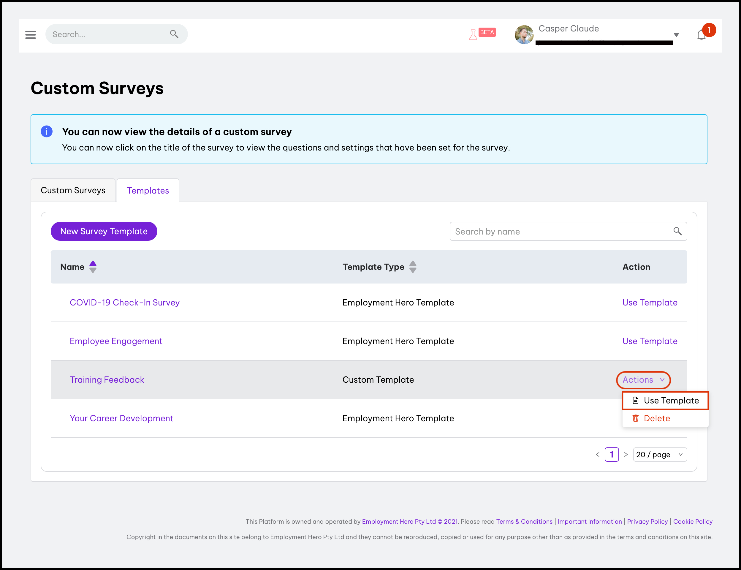Viewport: 741px width, 570px height.
Task: Select Use Template in the actions menu
Action: pyautogui.click(x=665, y=401)
